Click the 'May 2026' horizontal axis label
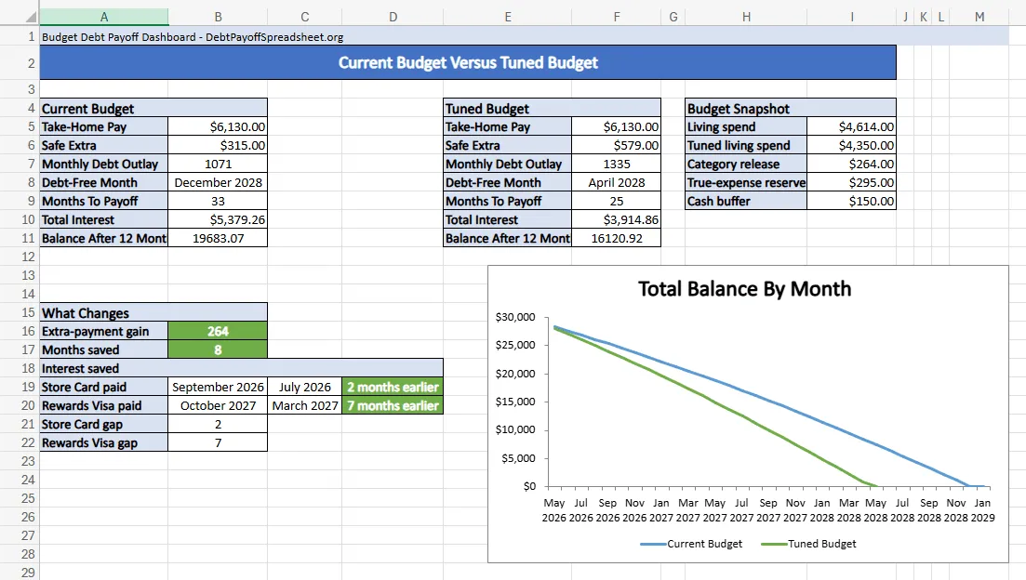This screenshot has width=1026, height=580. [x=554, y=510]
